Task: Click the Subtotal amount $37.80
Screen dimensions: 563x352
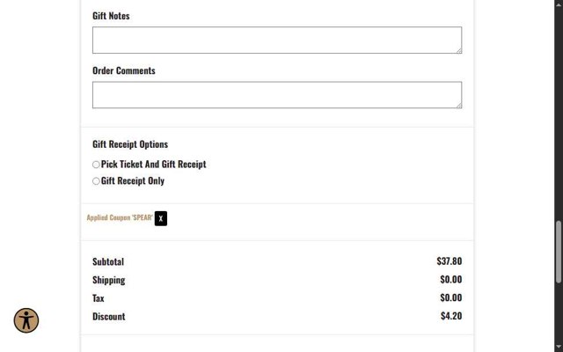Action: click(450, 261)
